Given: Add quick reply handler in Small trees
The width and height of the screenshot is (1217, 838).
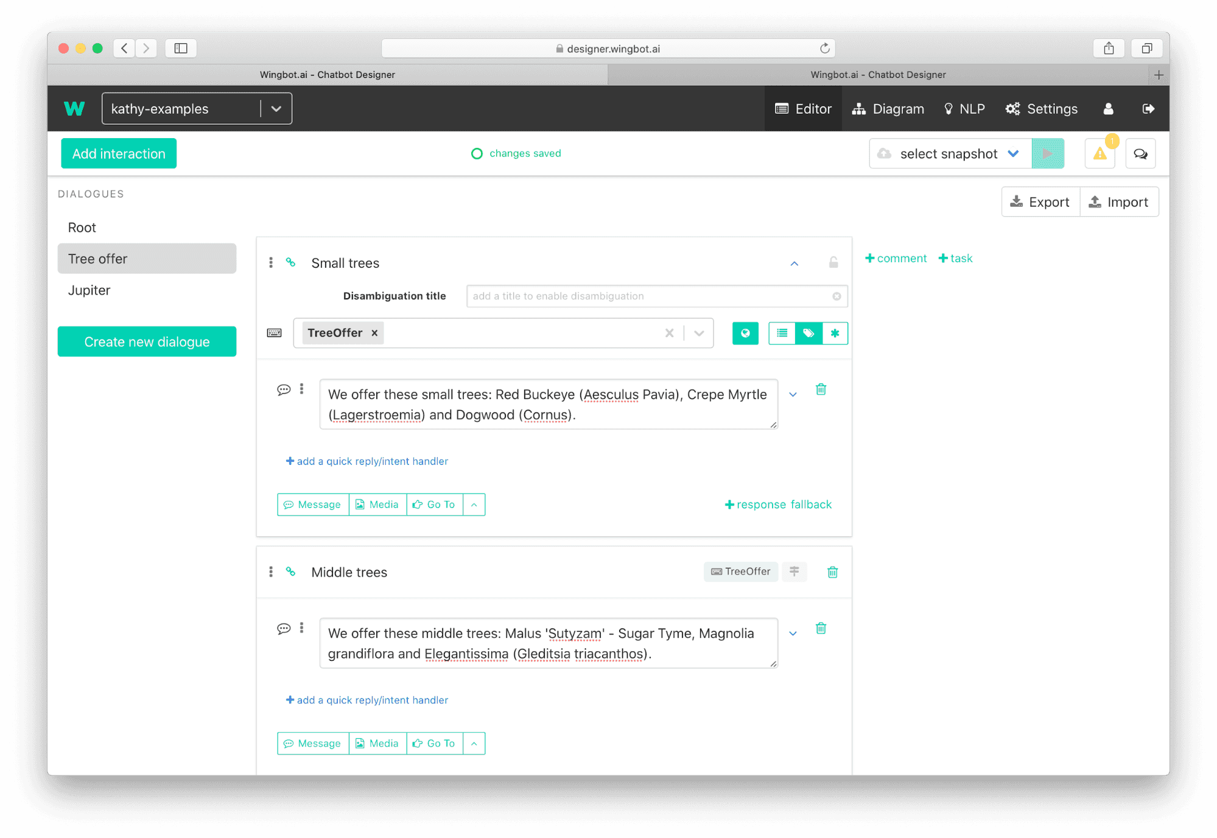Looking at the screenshot, I should pos(367,461).
